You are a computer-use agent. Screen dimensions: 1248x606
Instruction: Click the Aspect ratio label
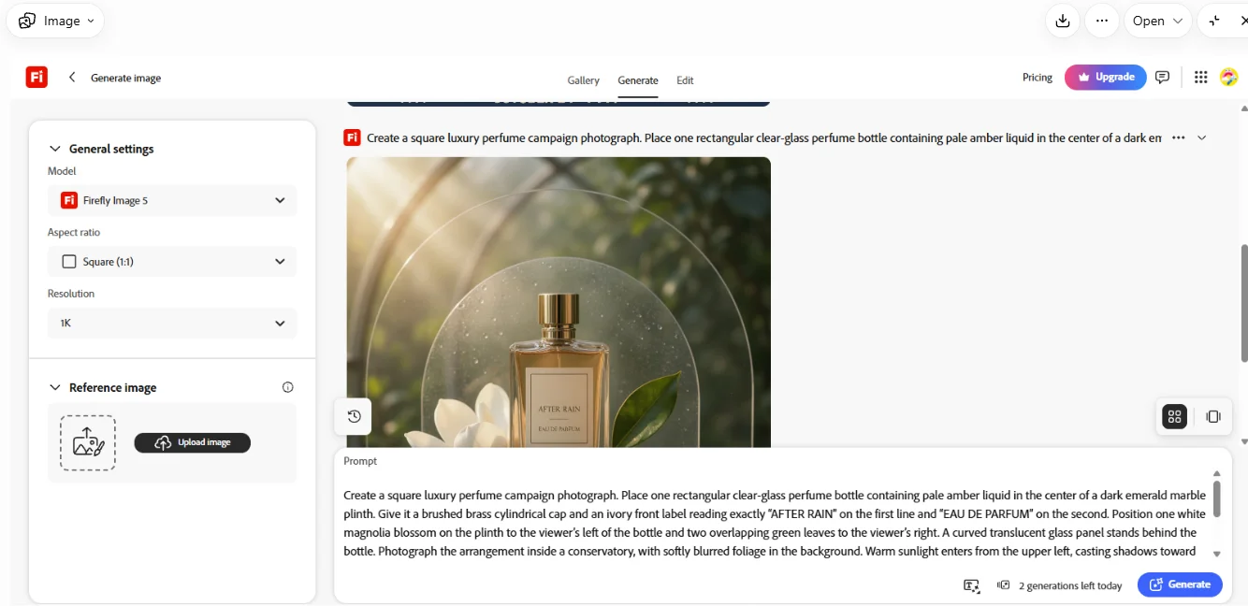point(74,232)
